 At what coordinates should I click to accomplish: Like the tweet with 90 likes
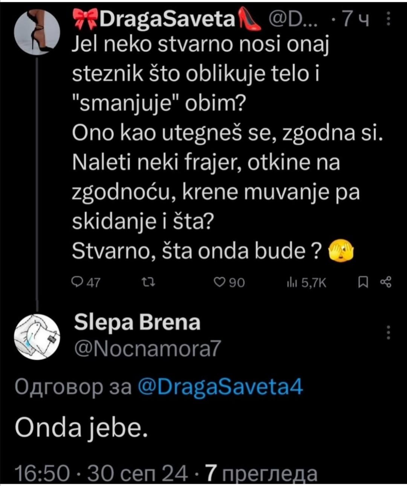pyautogui.click(x=229, y=282)
